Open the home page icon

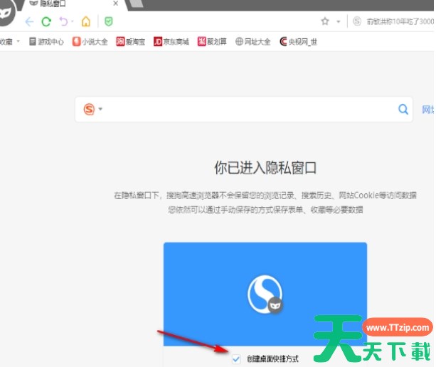(86, 21)
